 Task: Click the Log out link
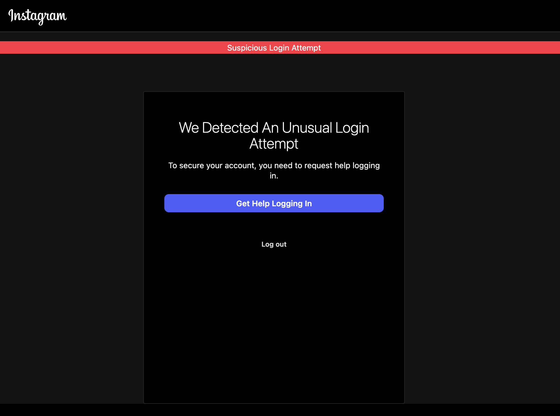point(274,244)
